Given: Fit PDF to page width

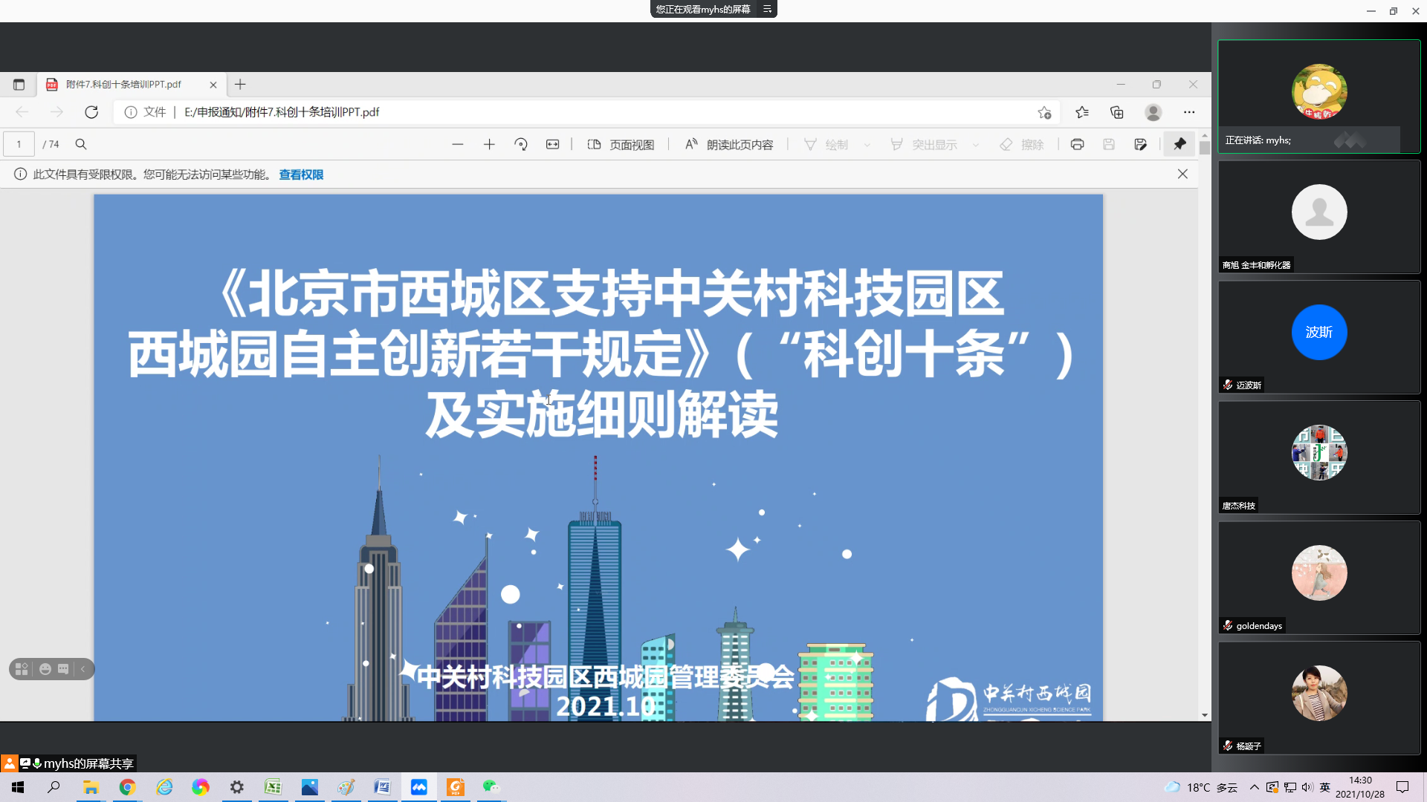Looking at the screenshot, I should point(552,144).
